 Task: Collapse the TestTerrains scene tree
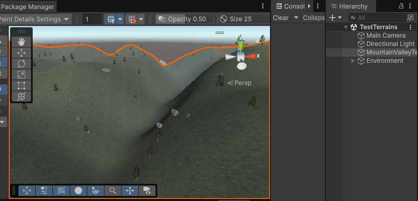click(346, 27)
